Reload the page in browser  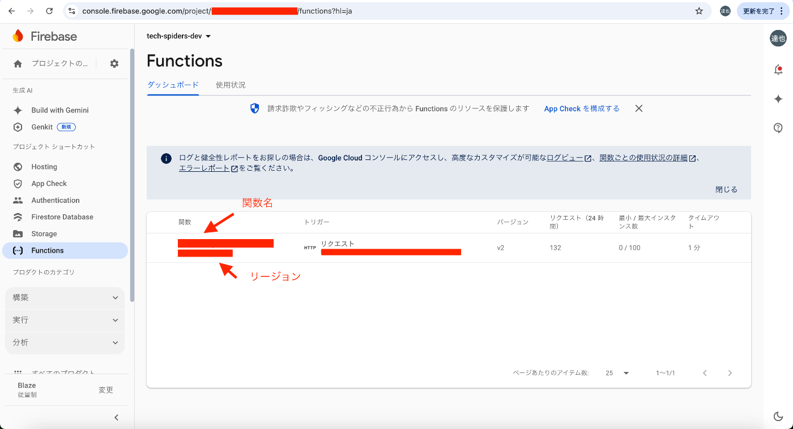point(49,11)
